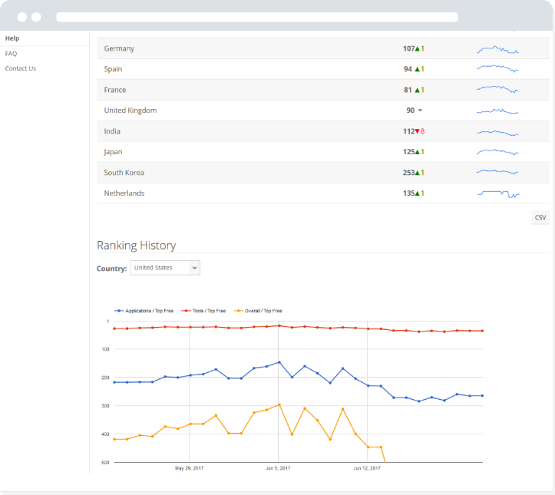Click the United Kingdom sparkline chart
Screen dimensions: 555x495
click(497, 111)
